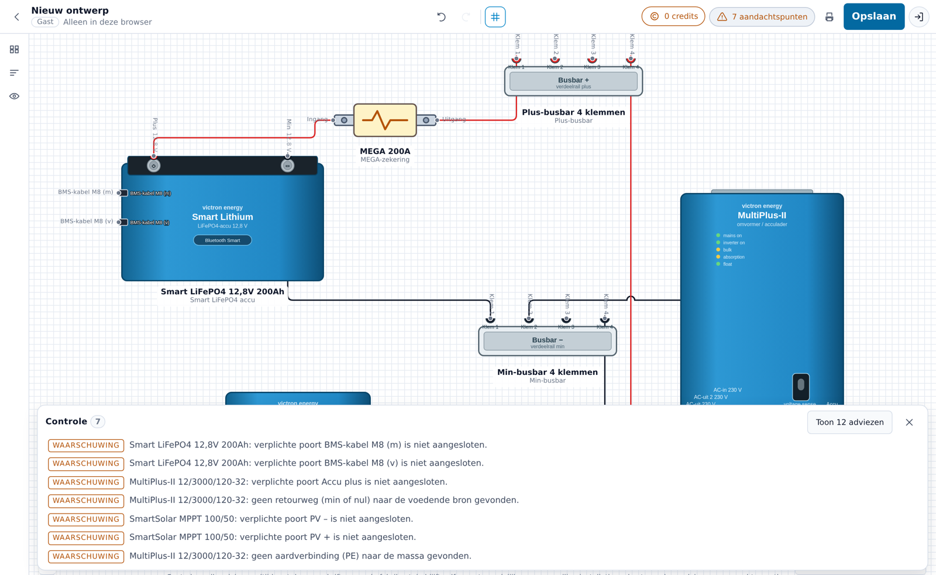Click the MultiPlus-II inverter on LED
This screenshot has width=936, height=575.
pyautogui.click(x=718, y=243)
